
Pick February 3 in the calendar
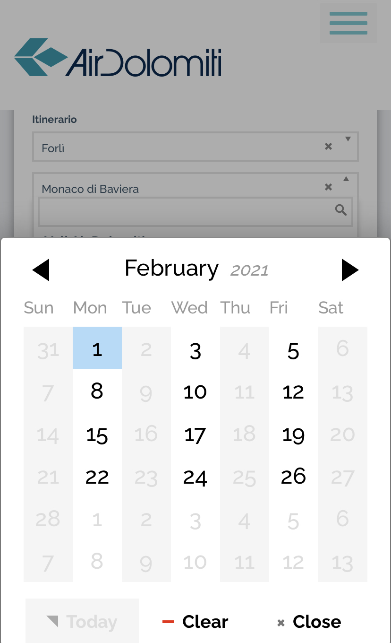tap(195, 351)
